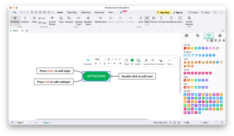Viewport: 234px width, 136px height.
Task: Apply bold in floating toolbar
Action: [96, 64]
